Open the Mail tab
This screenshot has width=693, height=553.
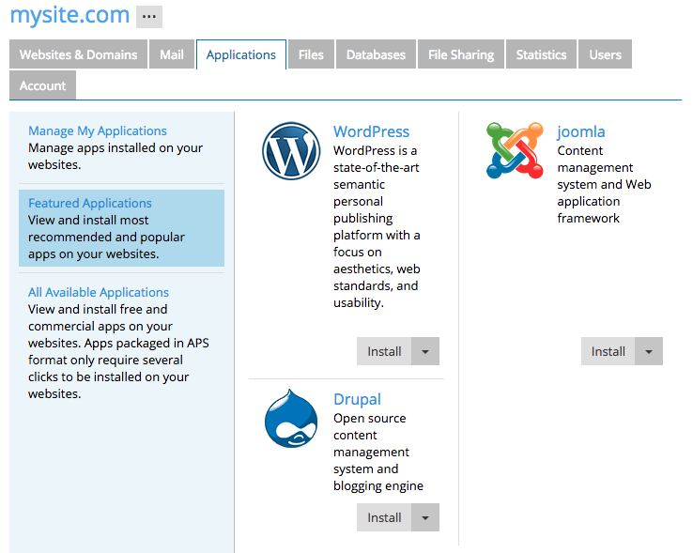pyautogui.click(x=172, y=54)
